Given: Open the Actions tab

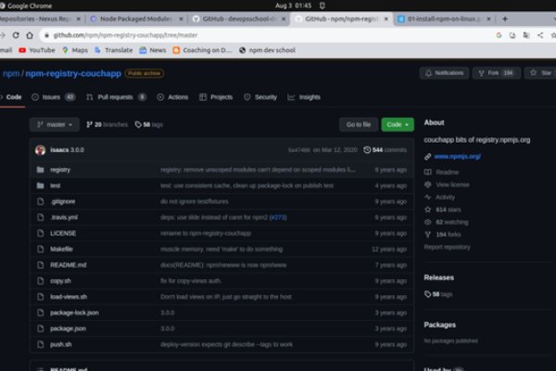Looking at the screenshot, I should (x=172, y=96).
